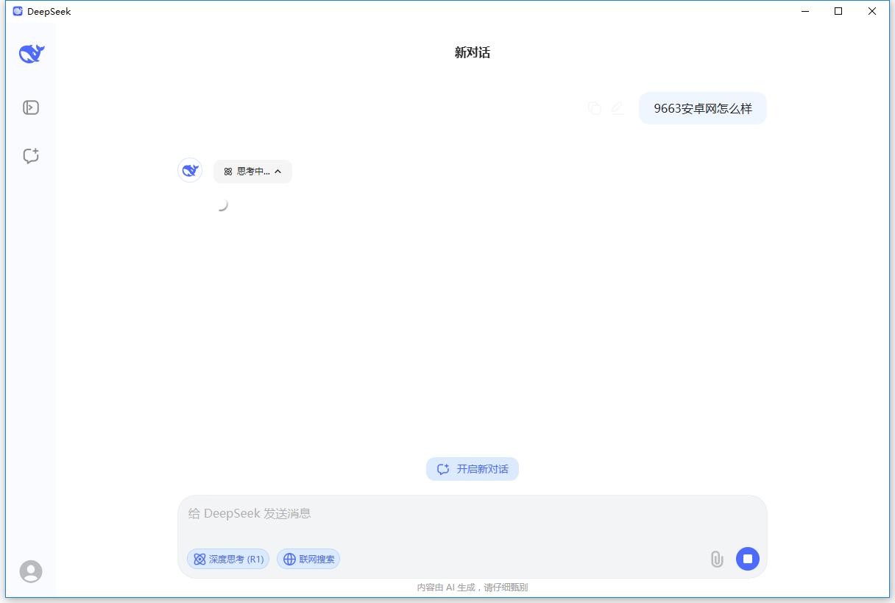Stop generating the response

[748, 559]
